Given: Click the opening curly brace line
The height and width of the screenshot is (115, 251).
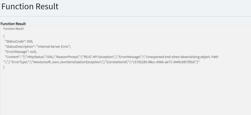Looking at the screenshot, I should [x=4, y=36].
